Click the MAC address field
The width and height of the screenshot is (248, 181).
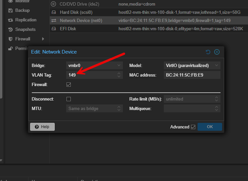coord(192,75)
